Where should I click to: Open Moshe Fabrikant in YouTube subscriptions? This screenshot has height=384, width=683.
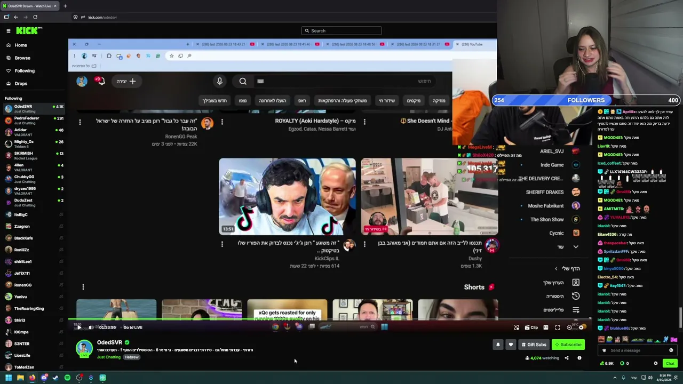pos(551,206)
